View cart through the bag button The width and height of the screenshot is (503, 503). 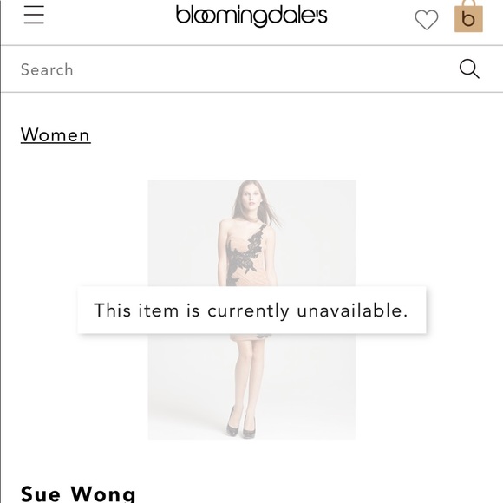coord(468,16)
